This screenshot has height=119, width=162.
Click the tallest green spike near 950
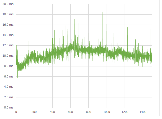(x=103, y=12)
